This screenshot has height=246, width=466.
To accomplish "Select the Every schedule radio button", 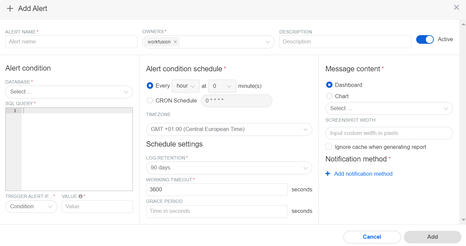I will [x=150, y=86].
